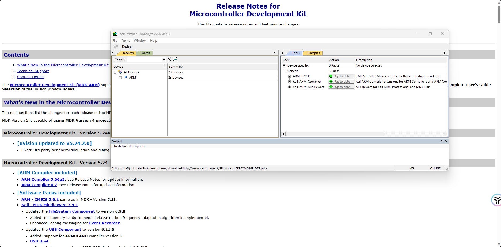Click the Pack column header

coord(305,60)
